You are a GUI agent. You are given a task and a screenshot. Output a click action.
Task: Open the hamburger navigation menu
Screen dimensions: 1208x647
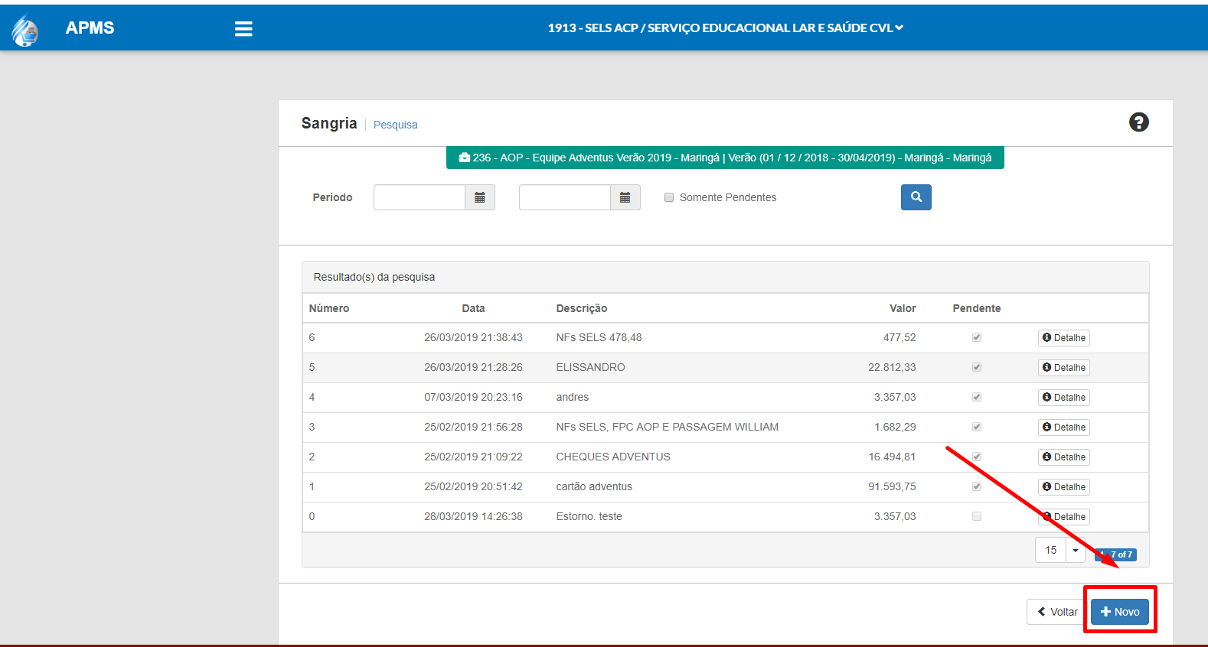(x=243, y=28)
